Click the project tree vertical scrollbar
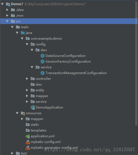 pyautogui.click(x=136, y=63)
